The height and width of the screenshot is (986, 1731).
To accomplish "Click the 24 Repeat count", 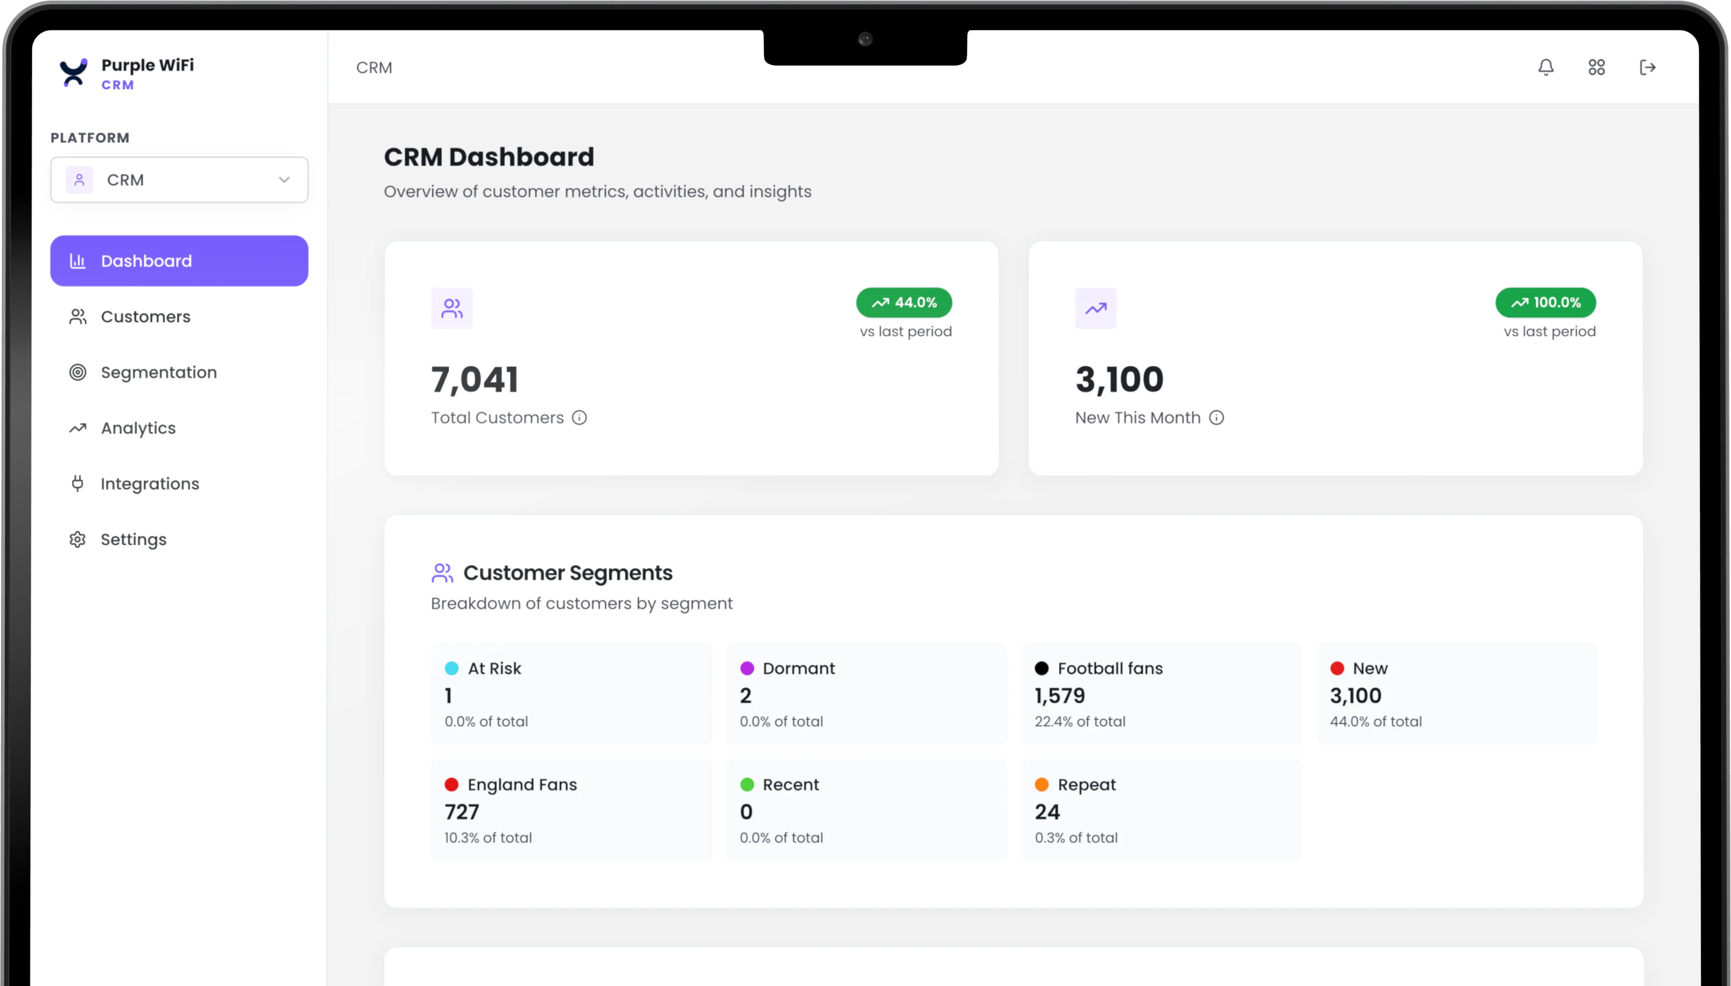I will tap(1047, 812).
